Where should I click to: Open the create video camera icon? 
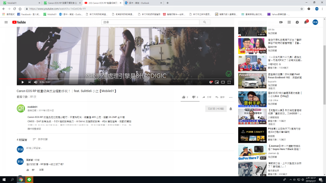[281, 22]
